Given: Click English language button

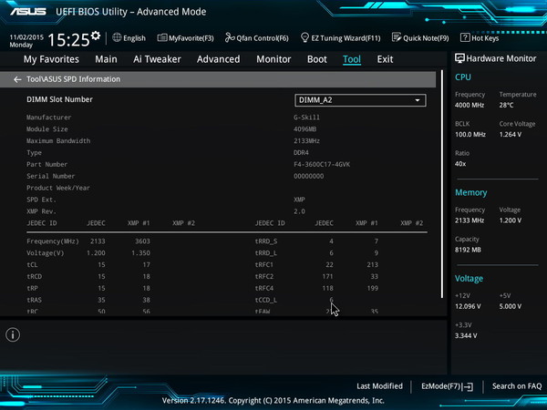Looking at the screenshot, I should pyautogui.click(x=134, y=38).
